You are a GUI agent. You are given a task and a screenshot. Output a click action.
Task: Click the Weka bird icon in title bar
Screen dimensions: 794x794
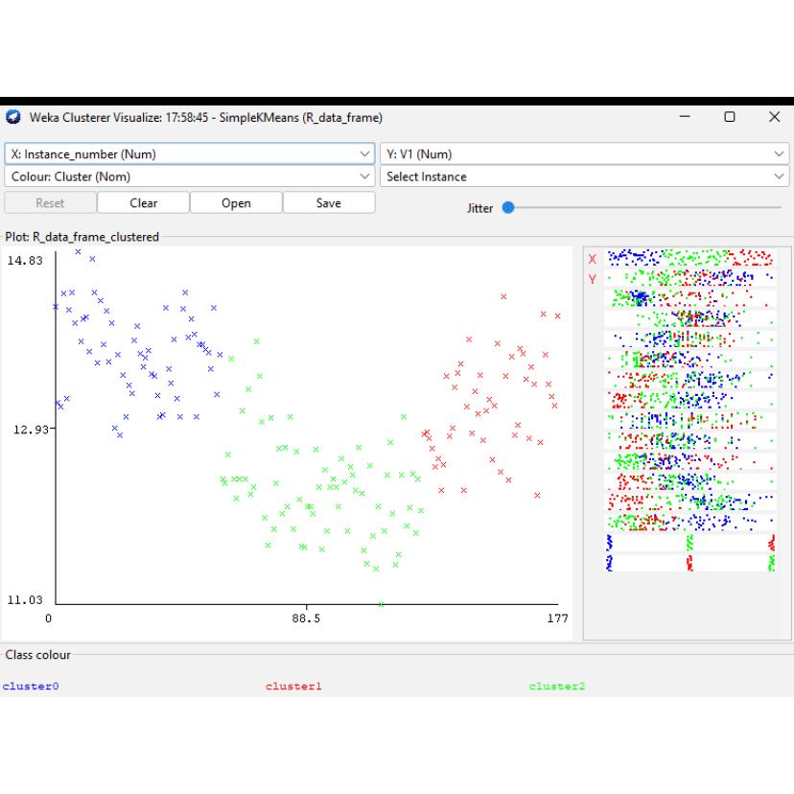coord(13,118)
